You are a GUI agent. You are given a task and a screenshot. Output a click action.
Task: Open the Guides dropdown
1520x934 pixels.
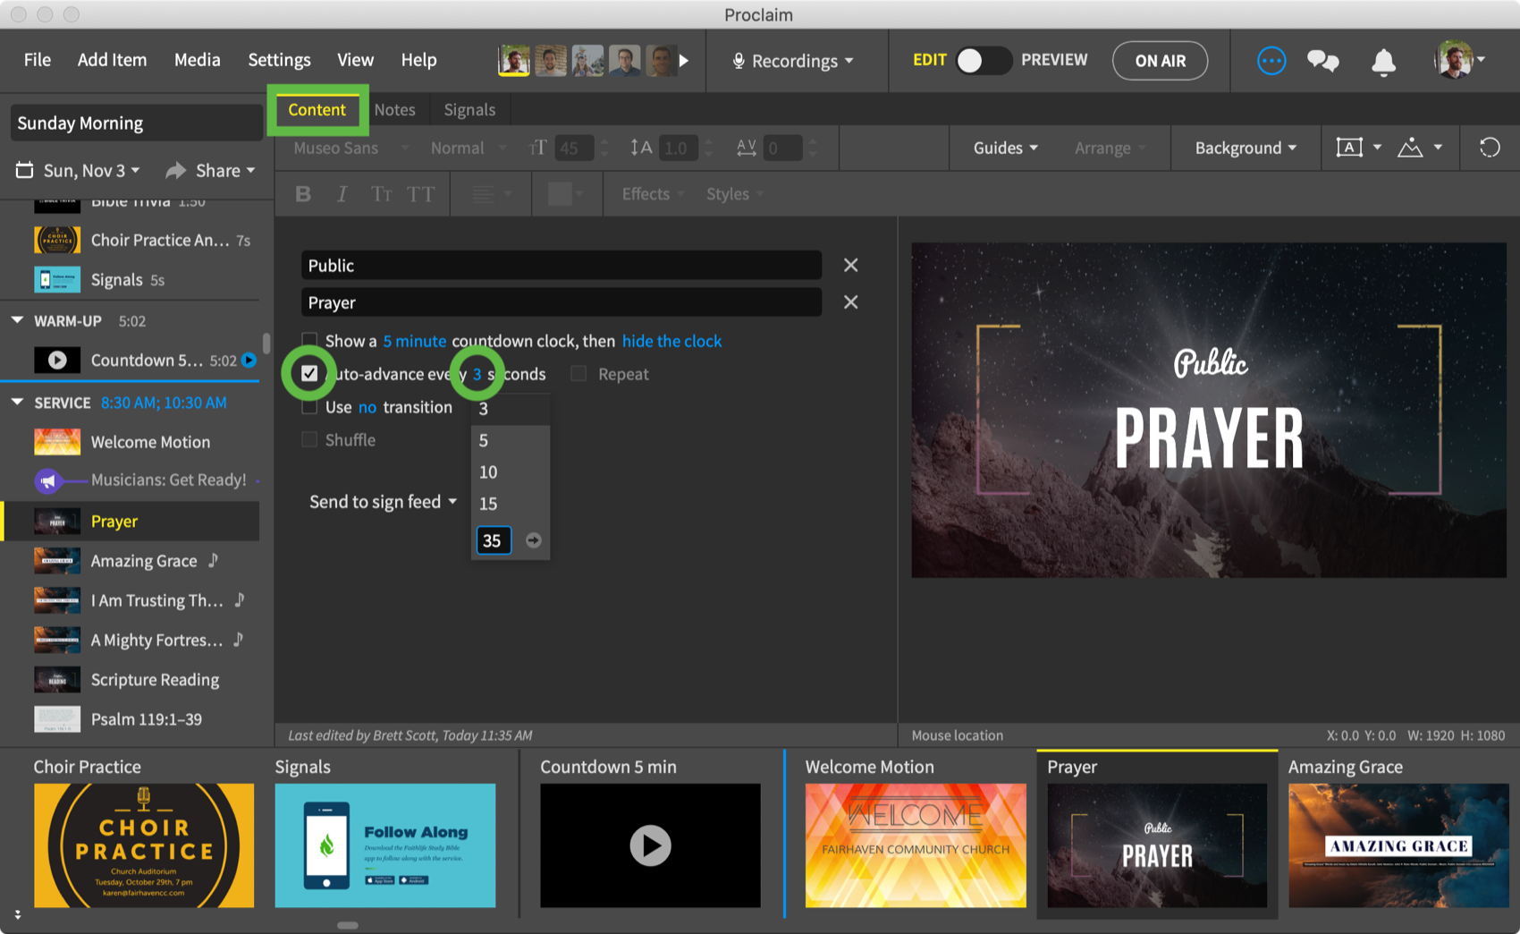pyautogui.click(x=1006, y=148)
